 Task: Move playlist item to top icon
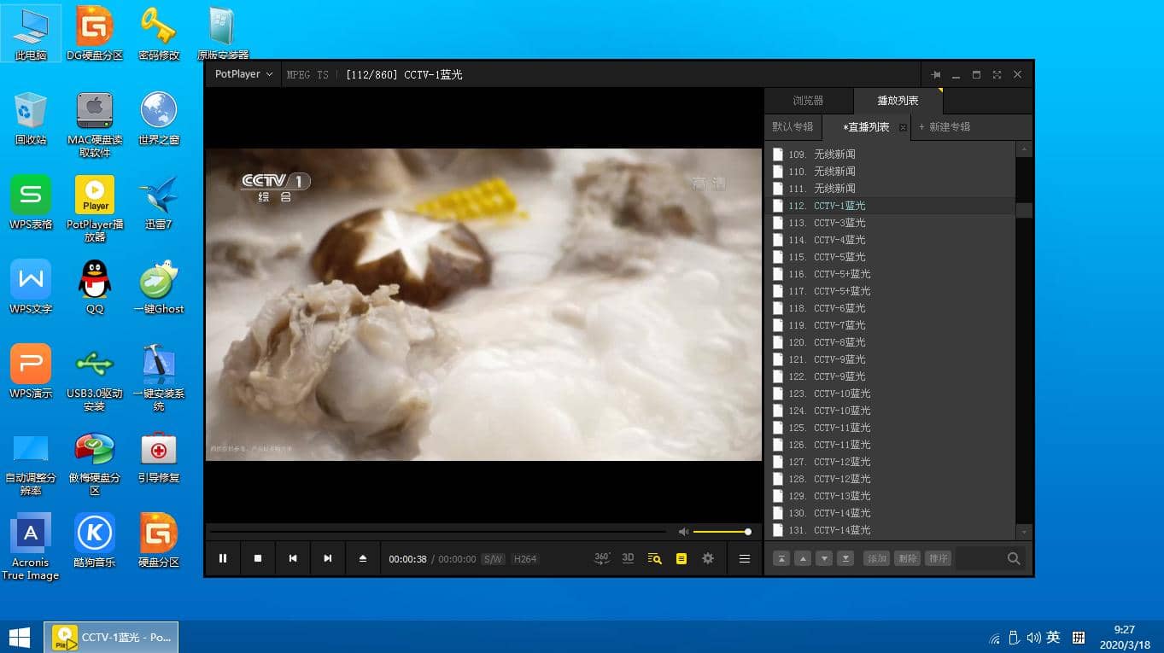(x=781, y=558)
